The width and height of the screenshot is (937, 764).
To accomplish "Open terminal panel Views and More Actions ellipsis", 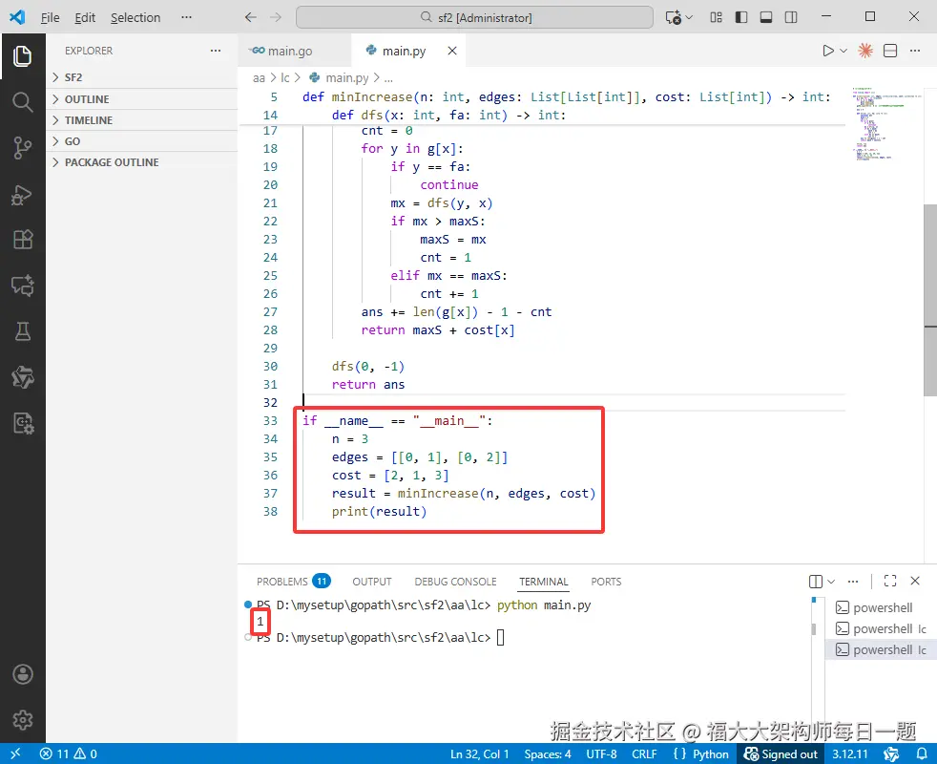I will pos(853,582).
